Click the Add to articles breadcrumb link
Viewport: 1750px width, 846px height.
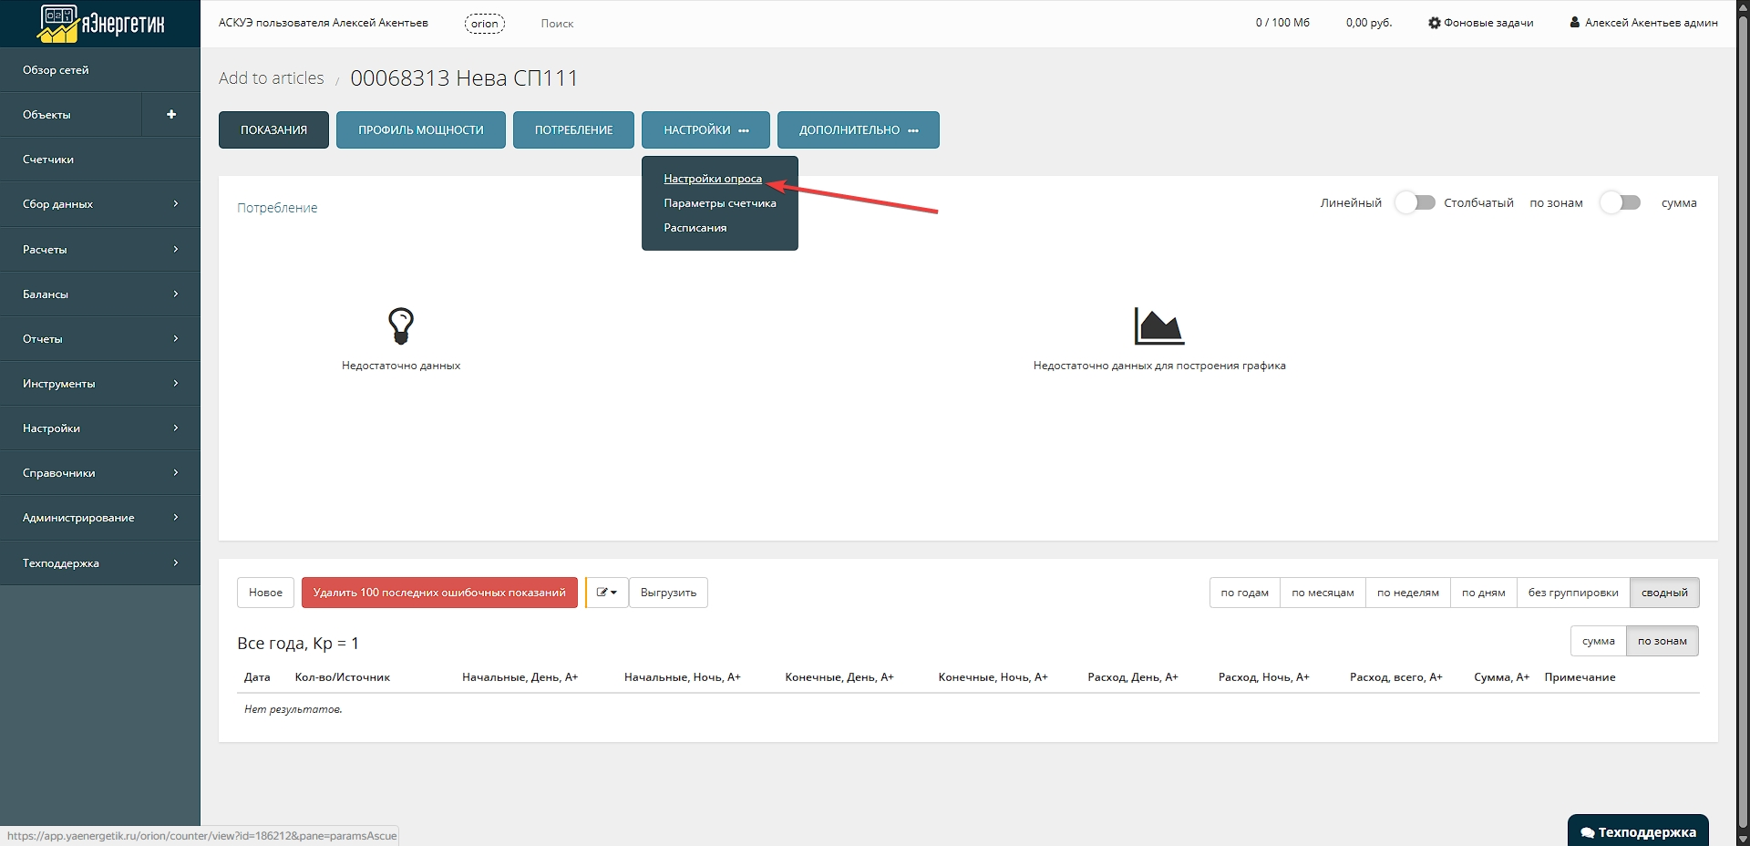(x=271, y=78)
